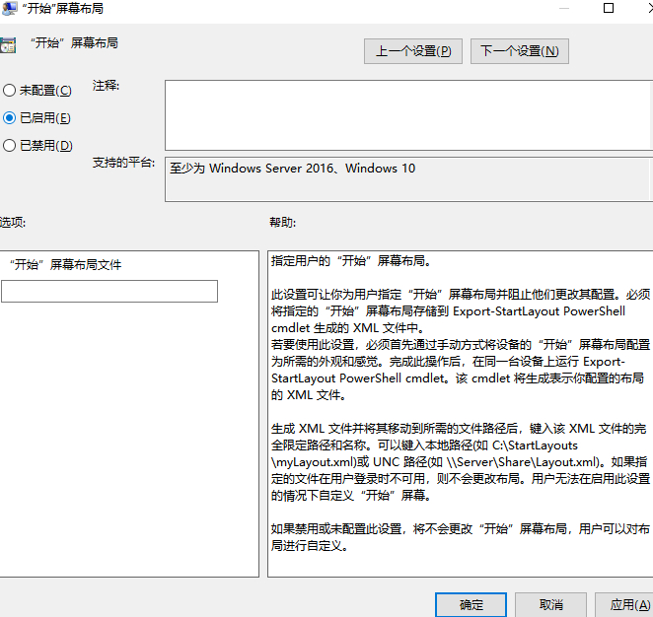653x617 pixels.
Task: Go to 上一个设置
Action: pyautogui.click(x=413, y=51)
